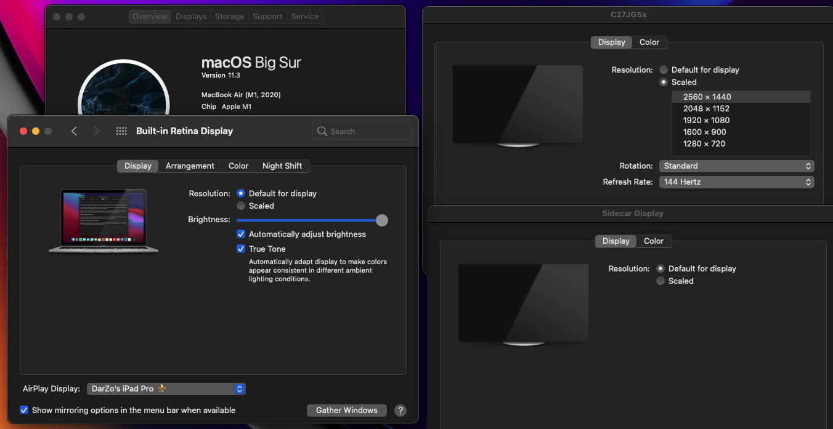Viewport: 833px width, 429px height.
Task: Go back using the left chevron arrow
Action: point(74,131)
